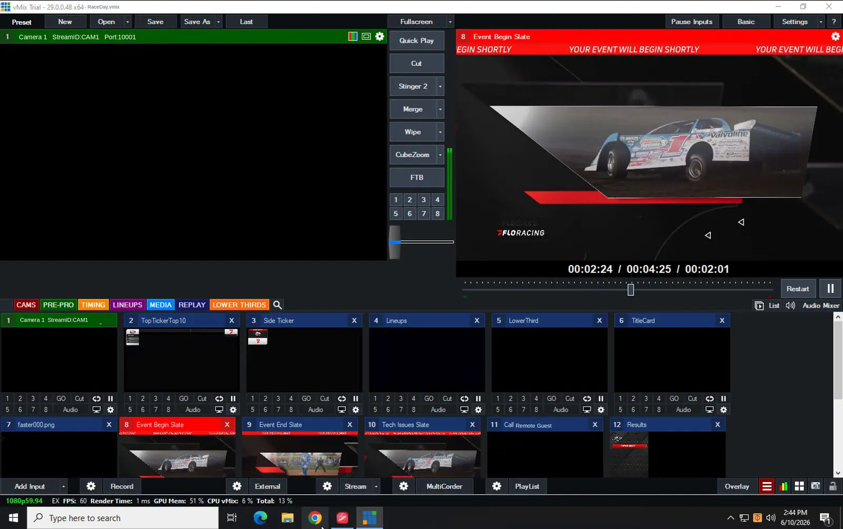Expand the Add Input dropdown arrow
843x529 pixels.
point(63,486)
